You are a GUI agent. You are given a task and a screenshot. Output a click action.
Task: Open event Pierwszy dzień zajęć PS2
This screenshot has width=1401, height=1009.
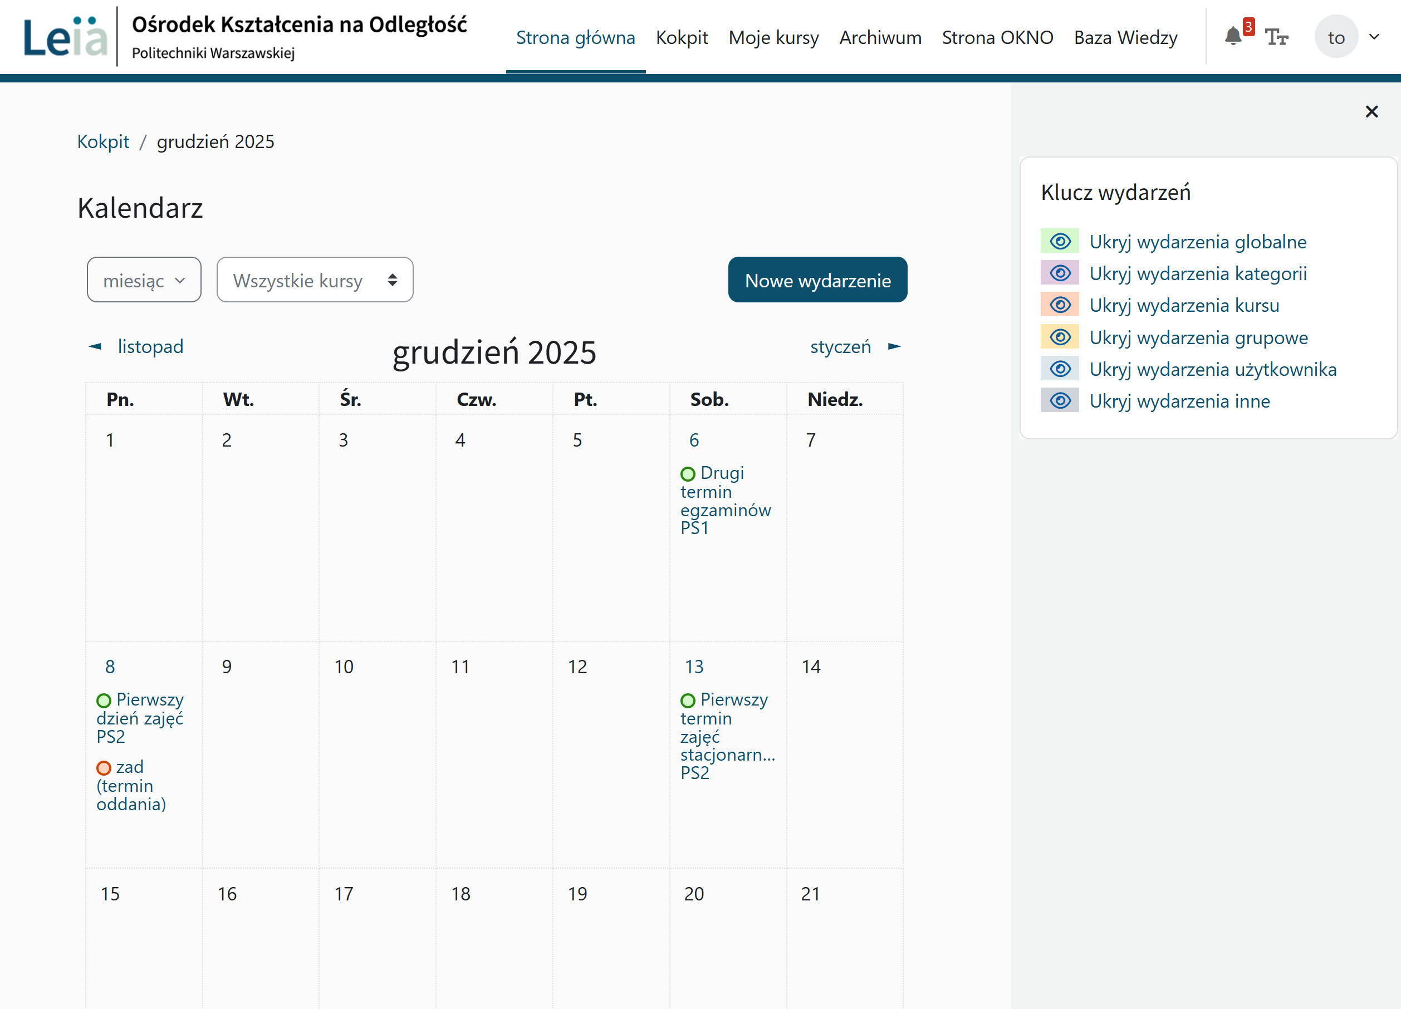[x=140, y=718]
